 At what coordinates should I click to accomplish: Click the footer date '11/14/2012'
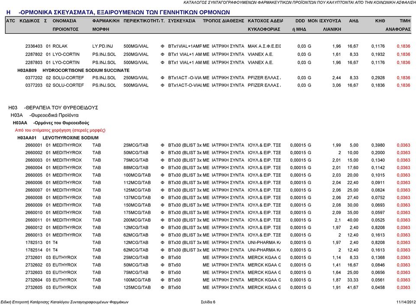click(x=406, y=302)
